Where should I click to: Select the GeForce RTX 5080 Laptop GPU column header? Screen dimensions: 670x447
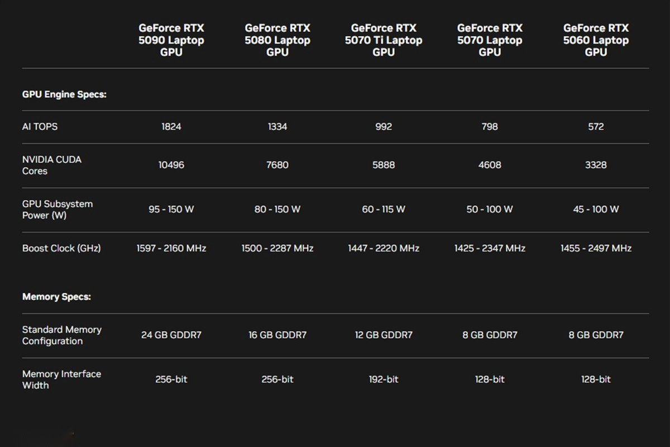tap(277, 40)
